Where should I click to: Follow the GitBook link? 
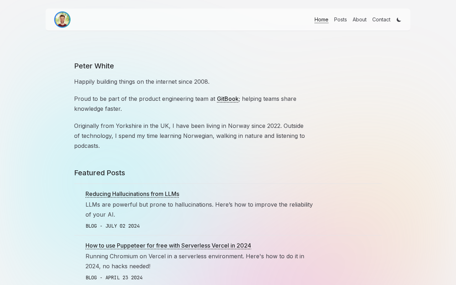228,99
